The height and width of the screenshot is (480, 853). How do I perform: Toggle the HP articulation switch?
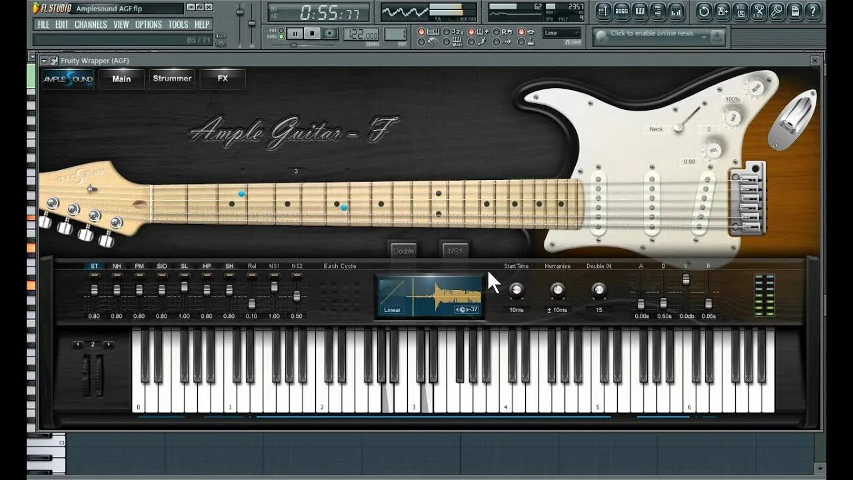click(x=207, y=275)
